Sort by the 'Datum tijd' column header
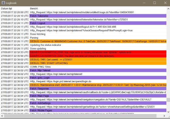Image resolution: width=170 pixels, height=119 pixels. click(x=15, y=8)
